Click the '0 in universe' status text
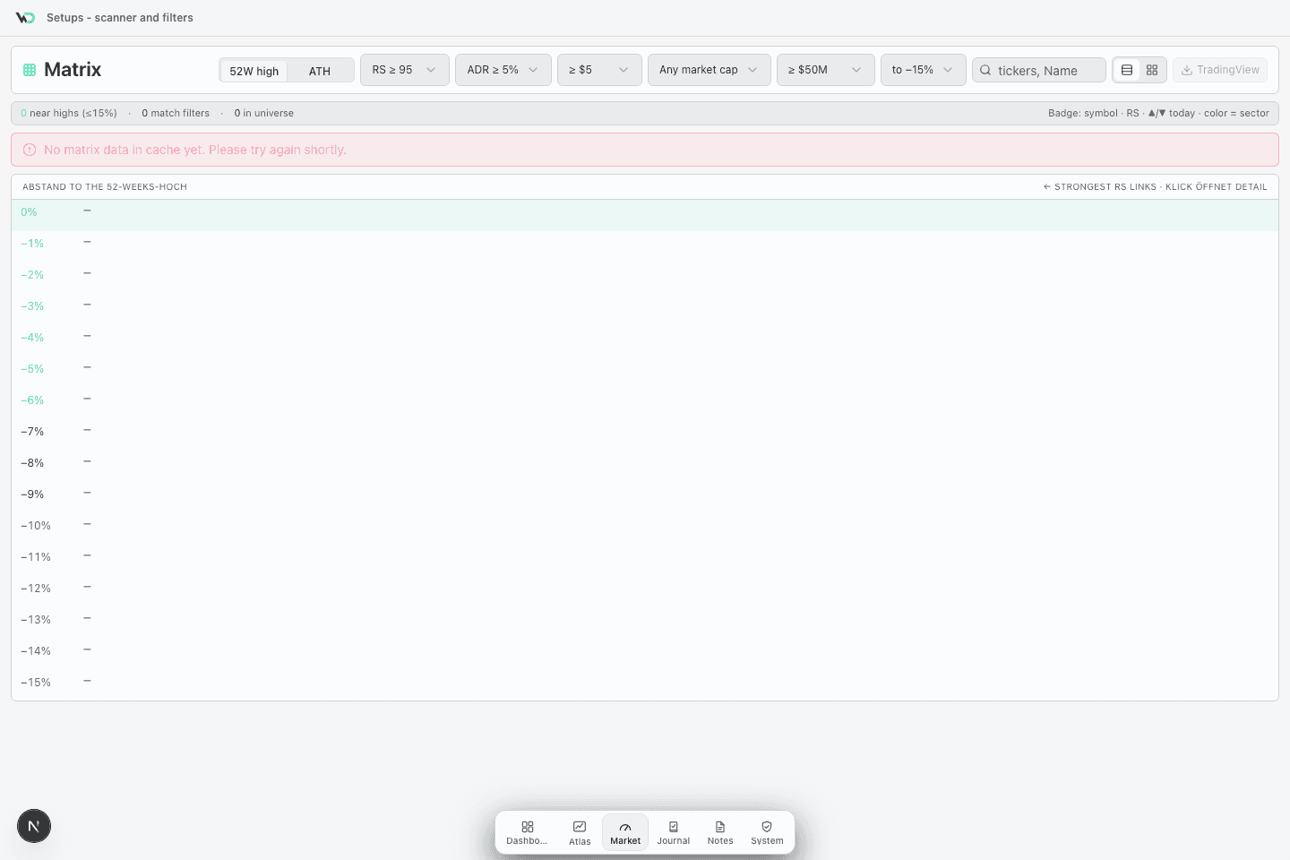1290x860 pixels. tap(264, 113)
